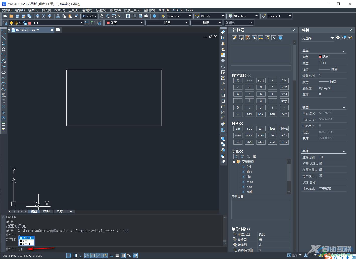Image resolution: width=356 pixels, height=259 pixels.
Task: Click the Undo arrow
Action: click(84, 16)
